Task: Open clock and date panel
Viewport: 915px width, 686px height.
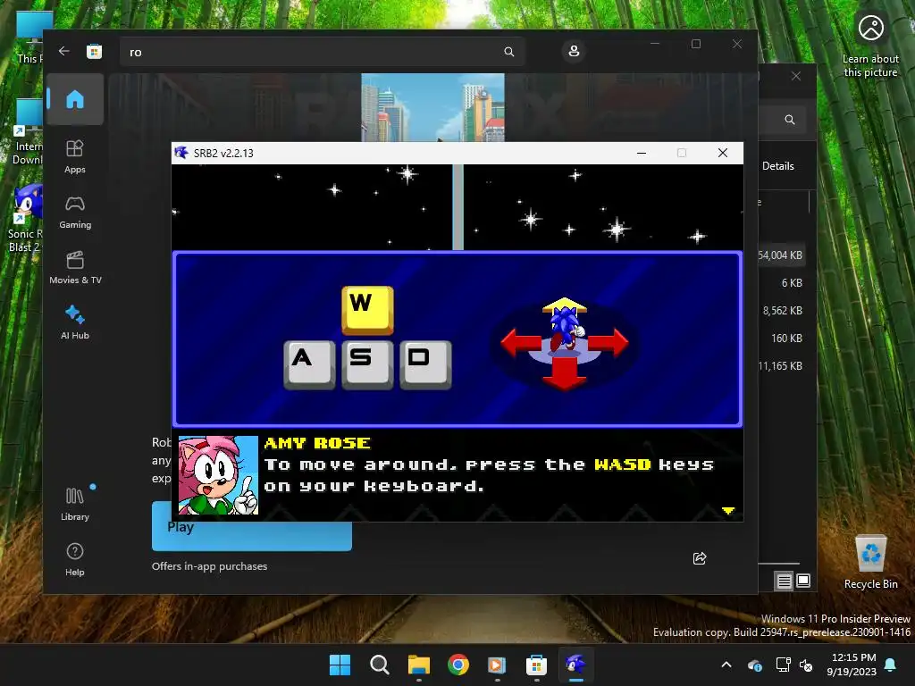Action: coord(852,665)
